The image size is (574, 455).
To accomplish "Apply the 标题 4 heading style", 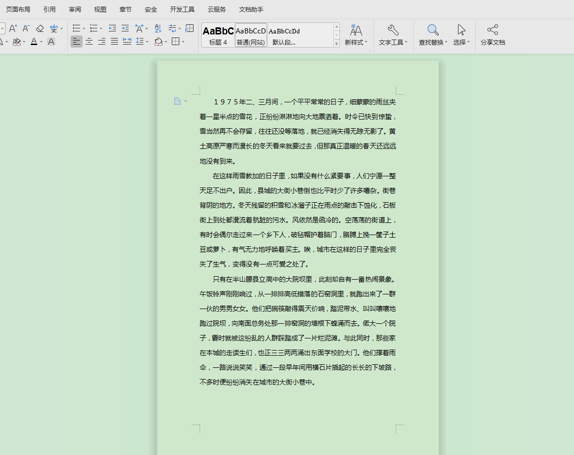I will click(x=218, y=35).
